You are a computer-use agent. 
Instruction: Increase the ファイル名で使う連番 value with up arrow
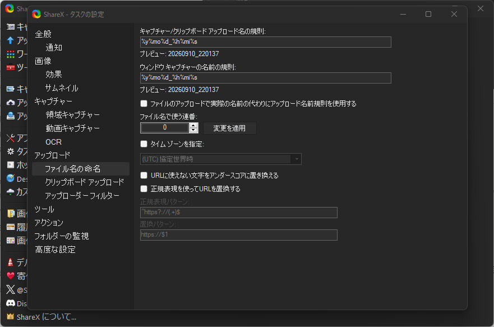[194, 126]
